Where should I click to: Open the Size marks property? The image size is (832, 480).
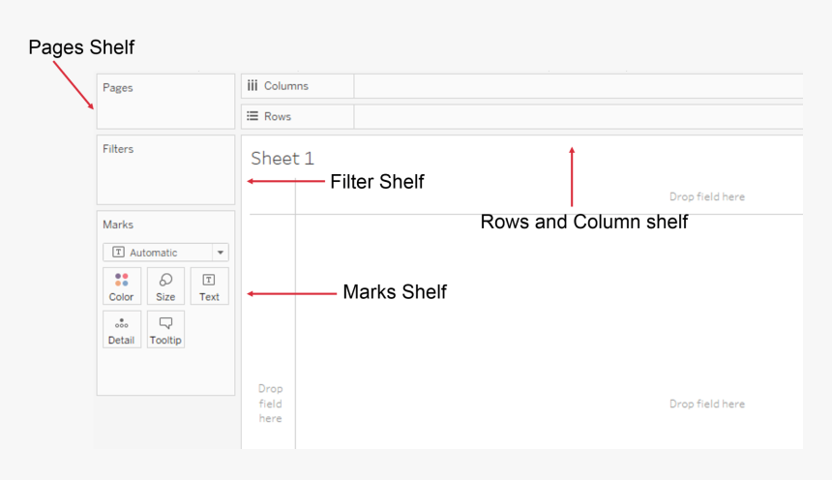coord(165,286)
